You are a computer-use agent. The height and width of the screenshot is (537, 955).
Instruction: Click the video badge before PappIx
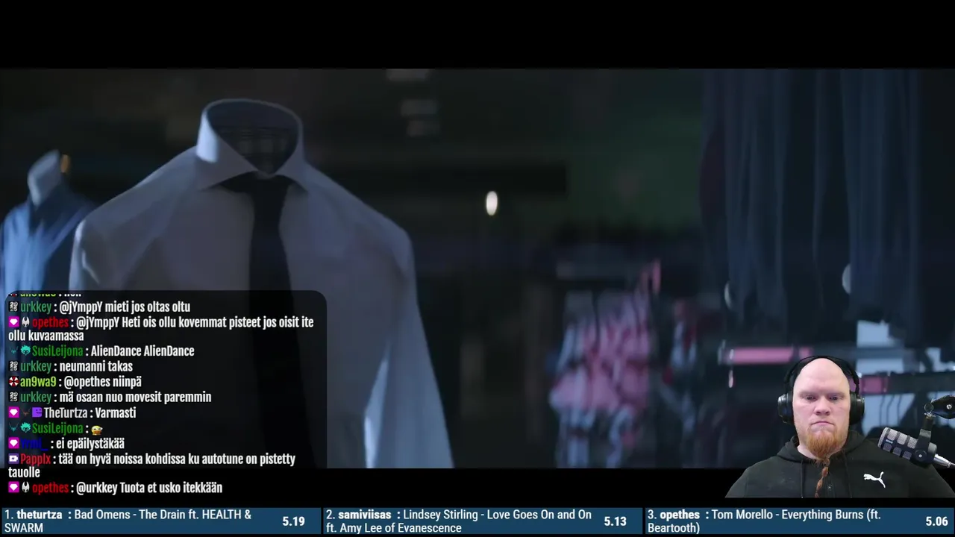click(13, 459)
